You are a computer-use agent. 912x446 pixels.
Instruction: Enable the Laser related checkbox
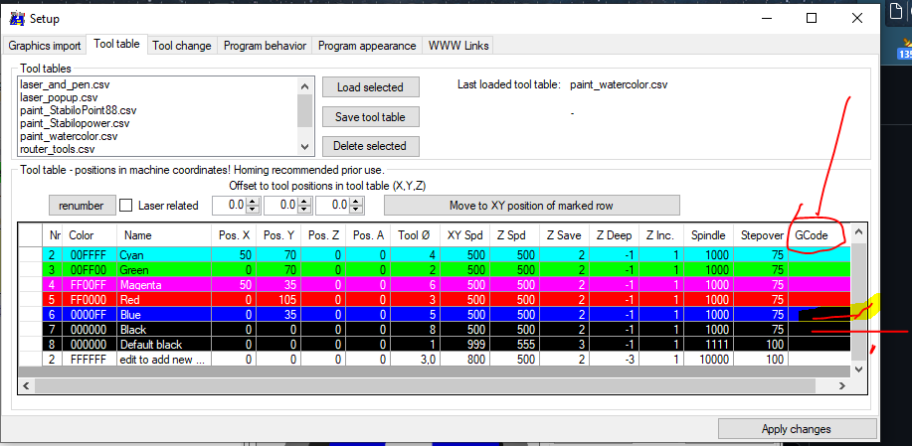pyautogui.click(x=126, y=206)
